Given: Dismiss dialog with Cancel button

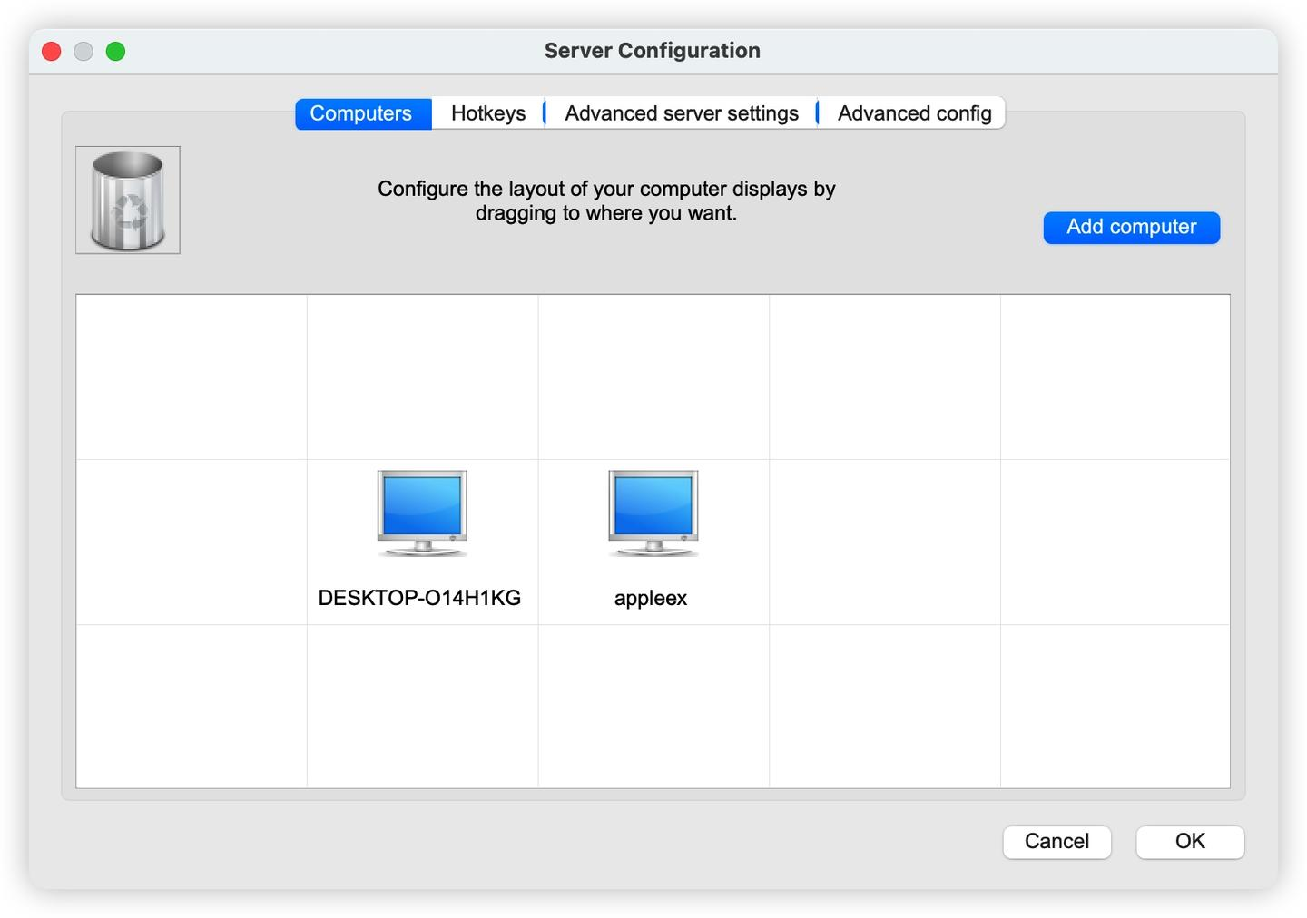Looking at the screenshot, I should [x=1056, y=842].
